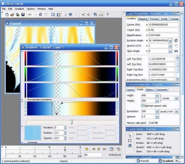
Task: Switch to the History tab
Action: [150, 90]
